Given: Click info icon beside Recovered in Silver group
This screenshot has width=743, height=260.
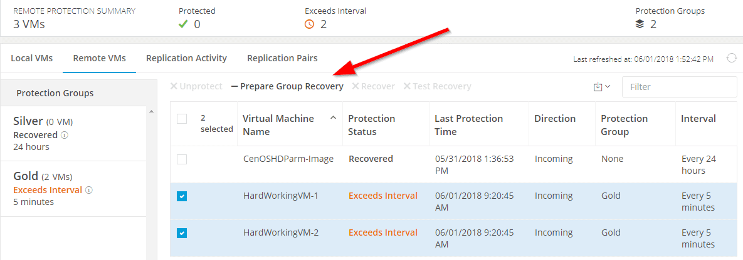Looking at the screenshot, I should [65, 135].
